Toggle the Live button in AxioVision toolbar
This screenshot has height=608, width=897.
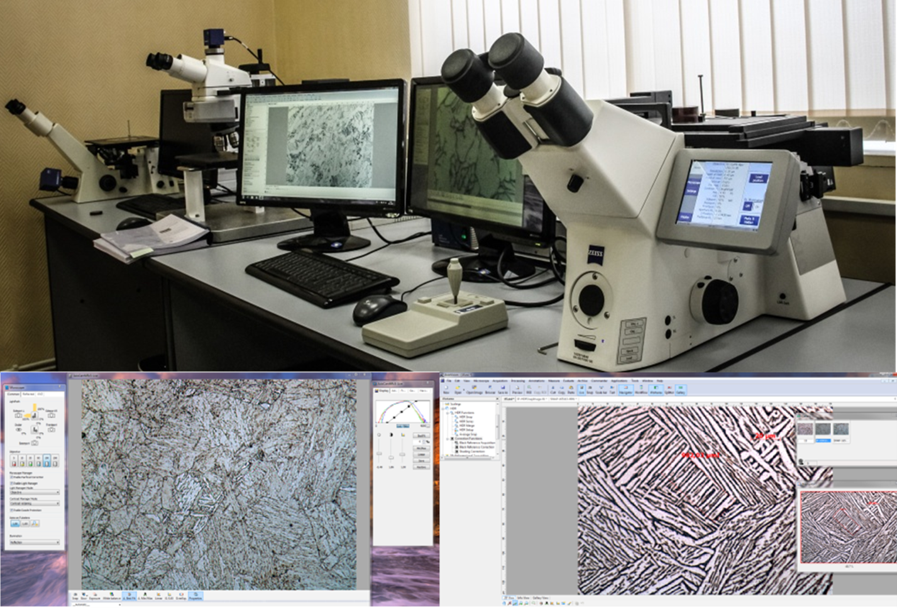581,390
